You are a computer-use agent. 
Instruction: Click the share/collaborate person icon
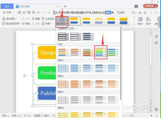140,13
